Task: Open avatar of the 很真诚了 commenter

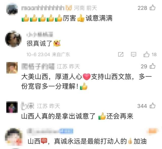Action: click(x=13, y=39)
